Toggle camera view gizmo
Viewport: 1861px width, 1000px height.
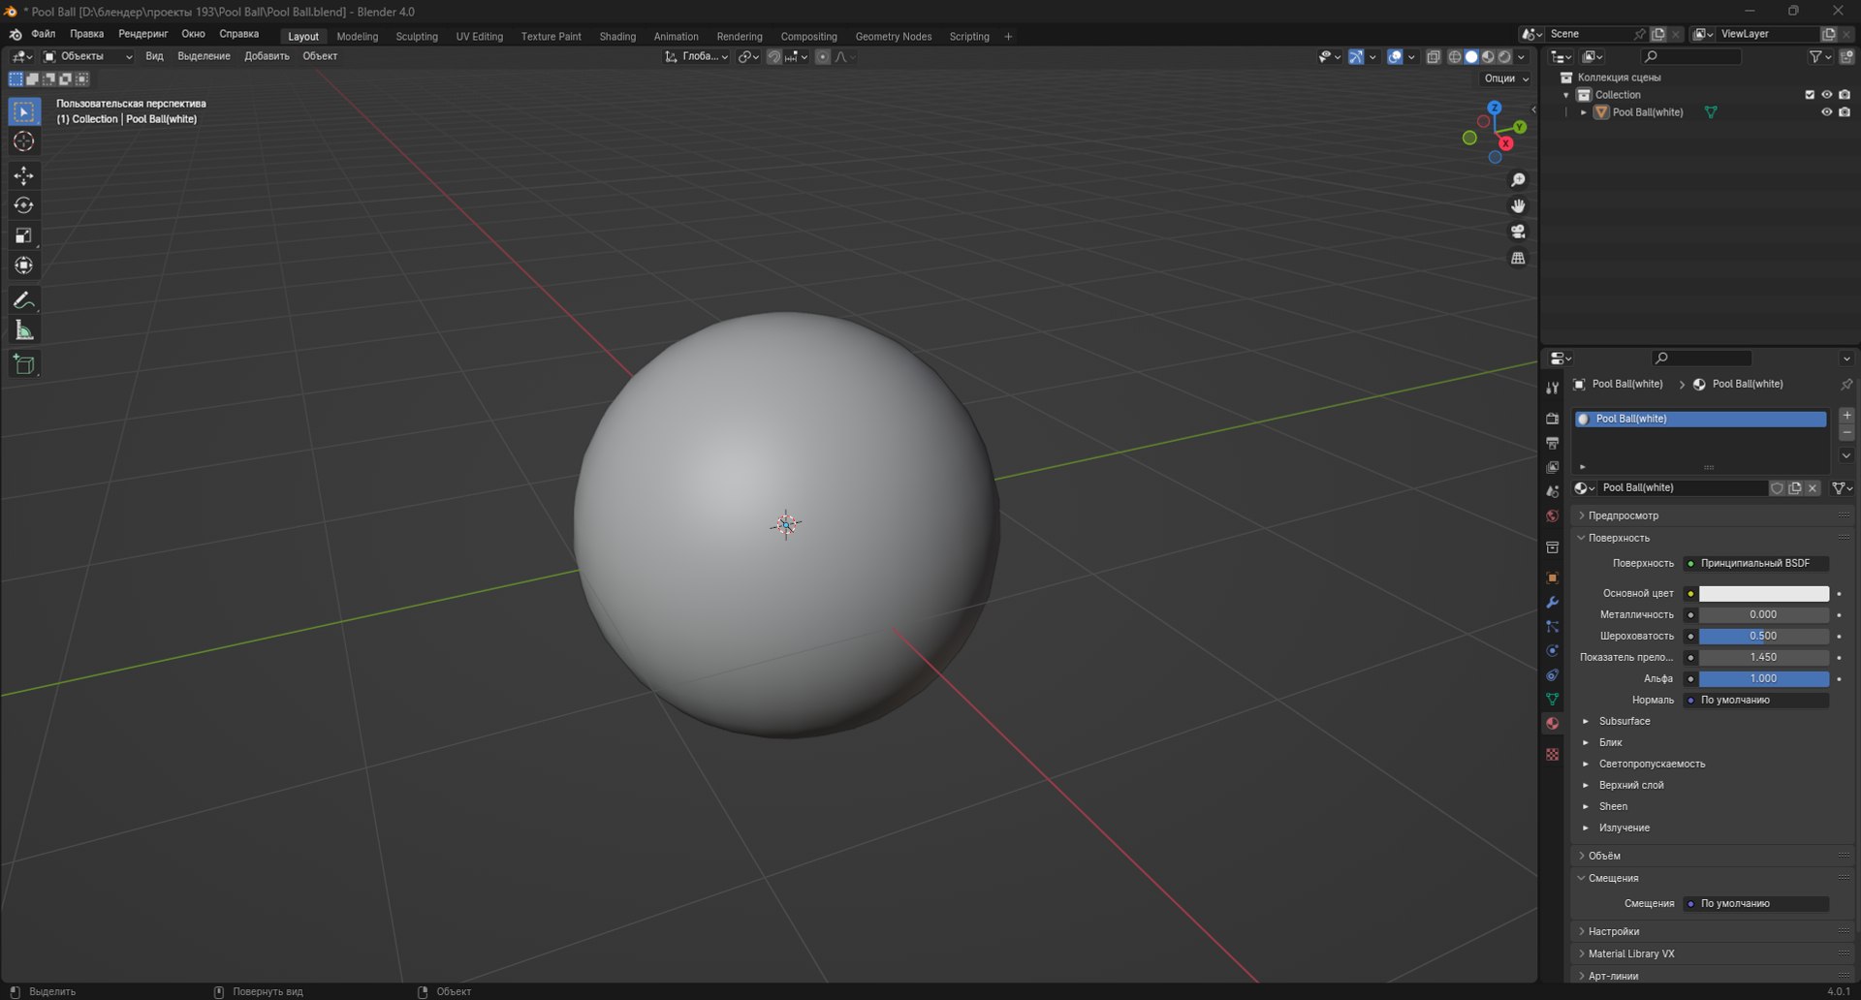(x=1518, y=232)
